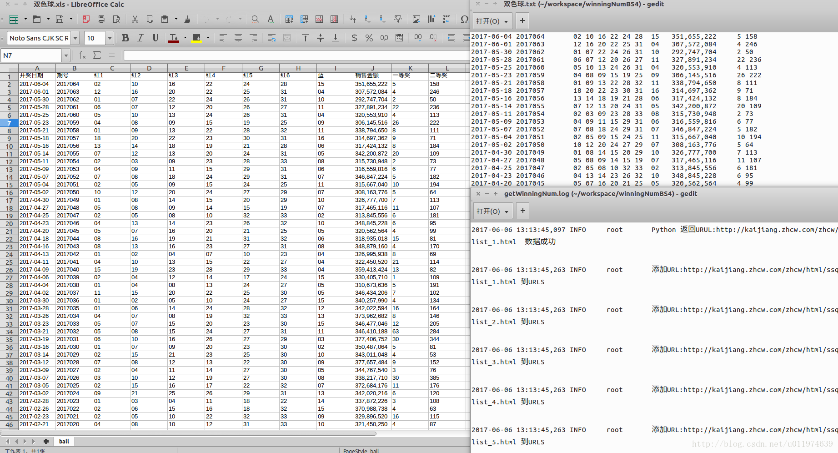Copy the selected cells
Image resolution: width=838 pixels, height=453 pixels.
pyautogui.click(x=150, y=19)
